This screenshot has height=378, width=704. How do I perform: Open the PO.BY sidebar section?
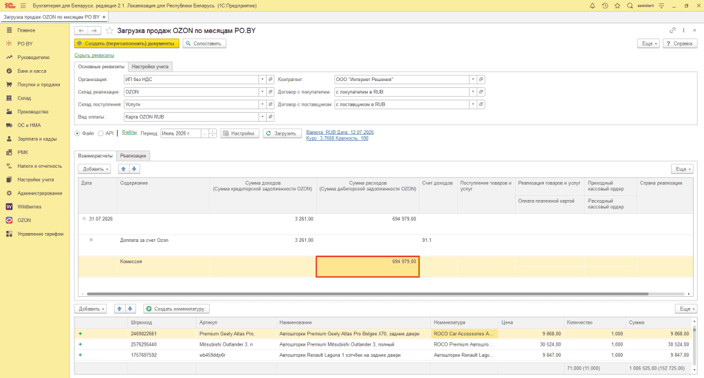pos(25,43)
